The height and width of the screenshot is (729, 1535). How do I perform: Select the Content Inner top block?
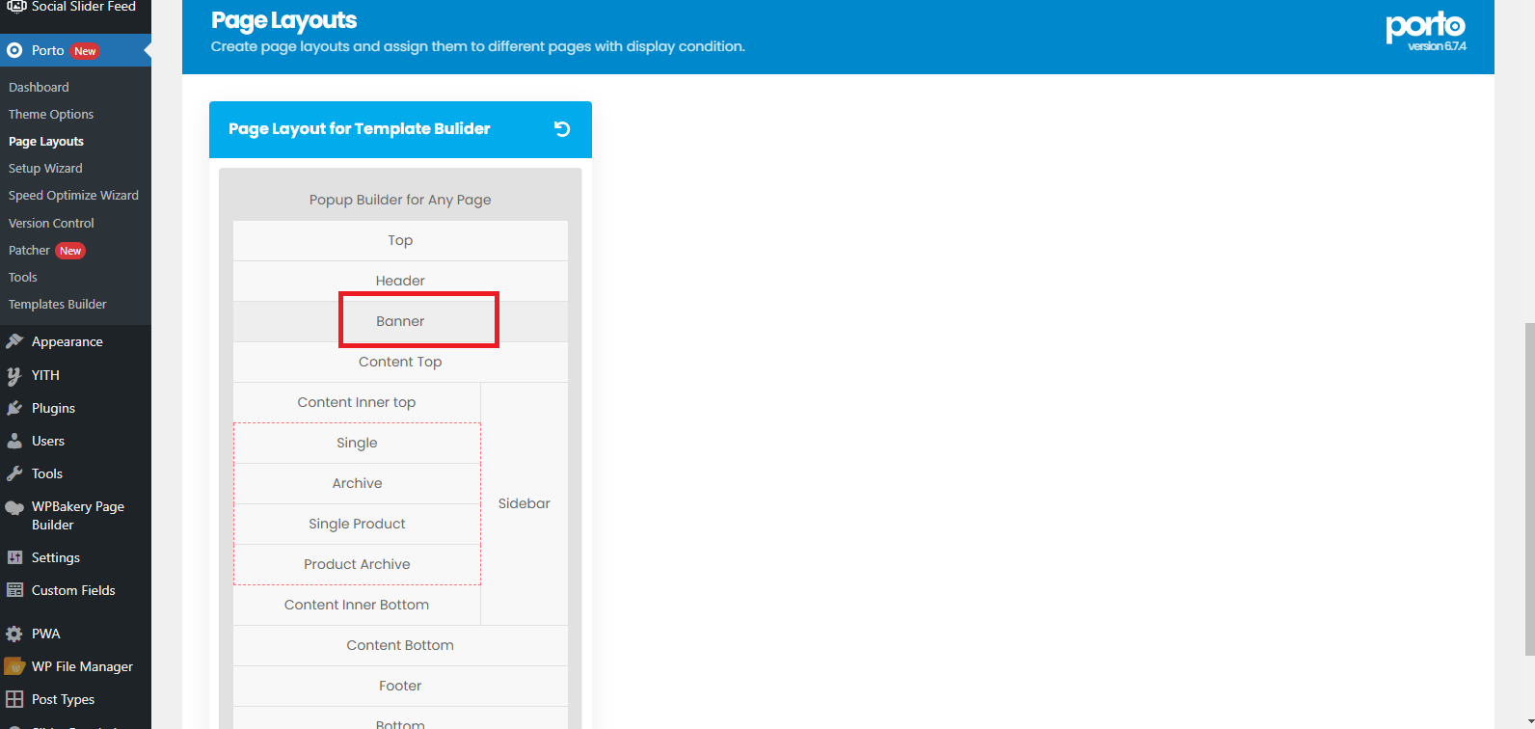[357, 402]
